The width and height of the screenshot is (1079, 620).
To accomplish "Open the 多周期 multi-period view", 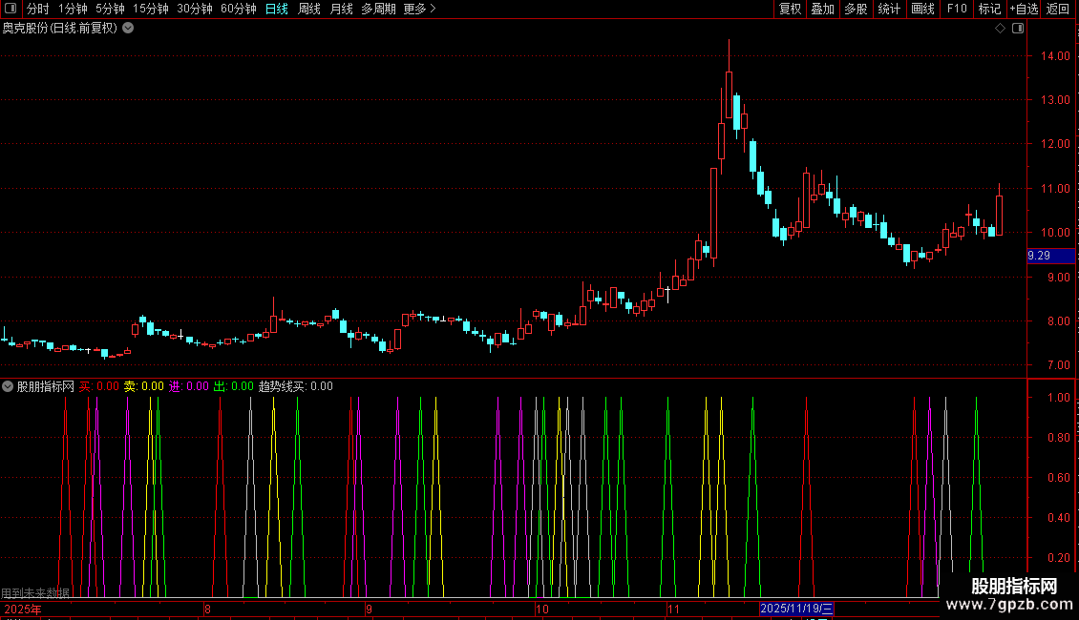I will coord(378,9).
